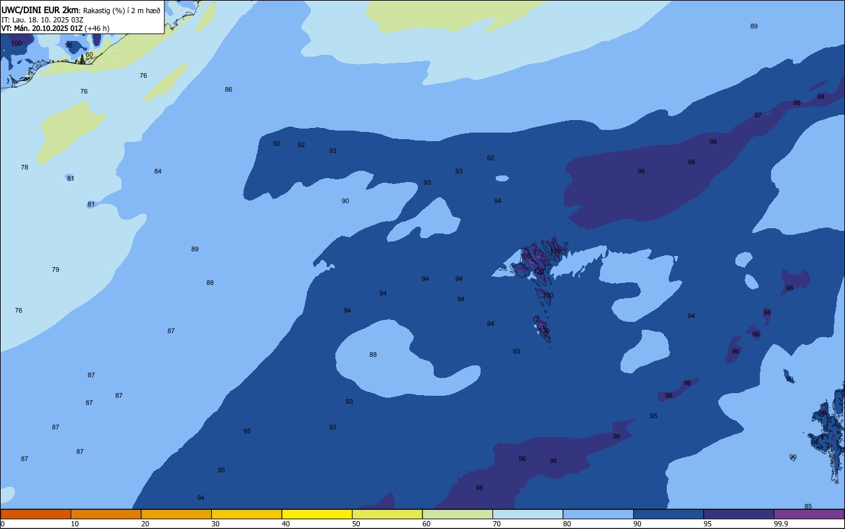
Task: Click the '86' humidity value on the map
Action: [x=228, y=90]
